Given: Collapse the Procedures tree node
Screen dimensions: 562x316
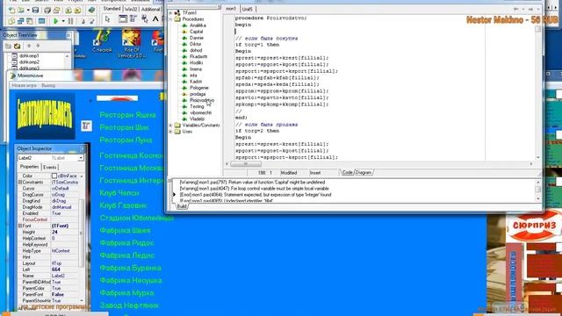Looking at the screenshot, I should [x=170, y=19].
